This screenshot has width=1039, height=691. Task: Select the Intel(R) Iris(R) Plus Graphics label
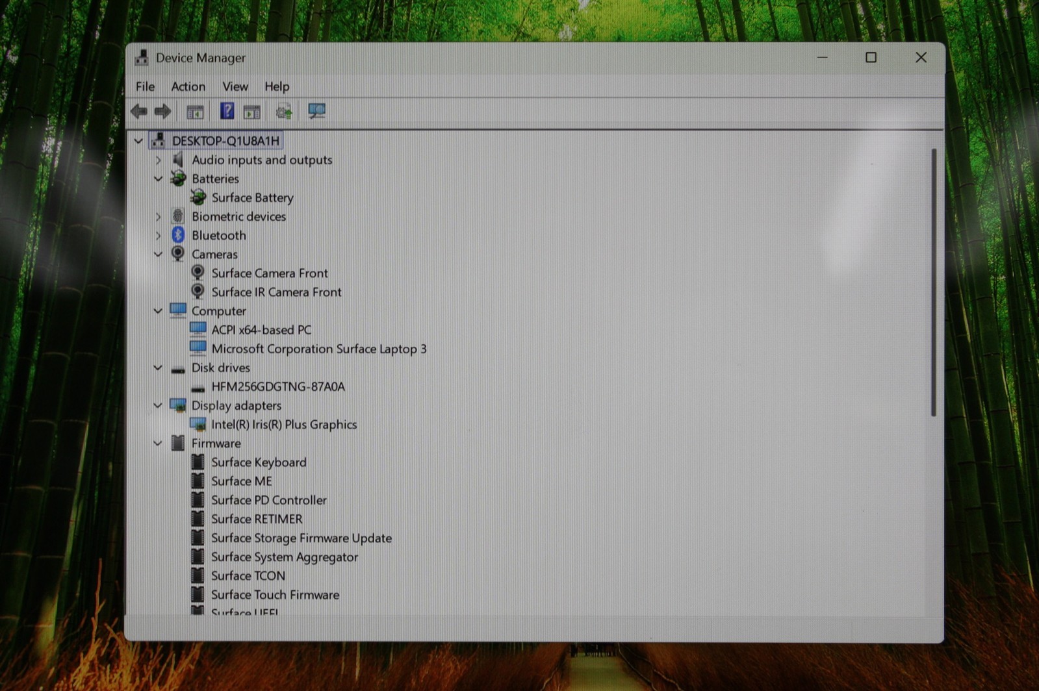(284, 424)
